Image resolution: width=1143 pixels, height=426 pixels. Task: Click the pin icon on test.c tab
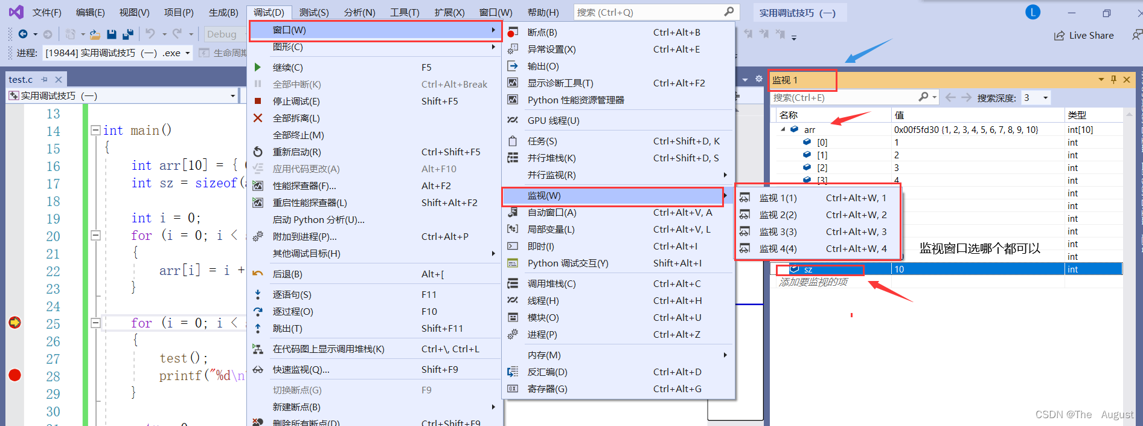click(44, 79)
